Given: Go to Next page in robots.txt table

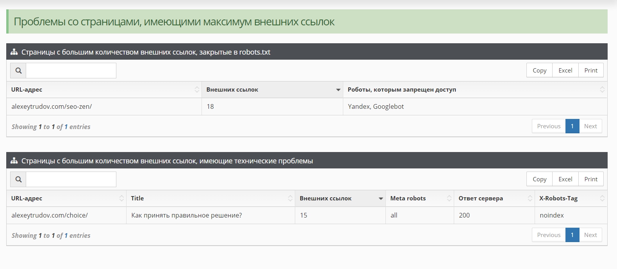Looking at the screenshot, I should [x=590, y=126].
